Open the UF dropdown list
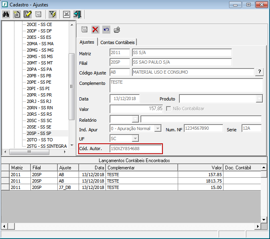 click(x=135, y=138)
